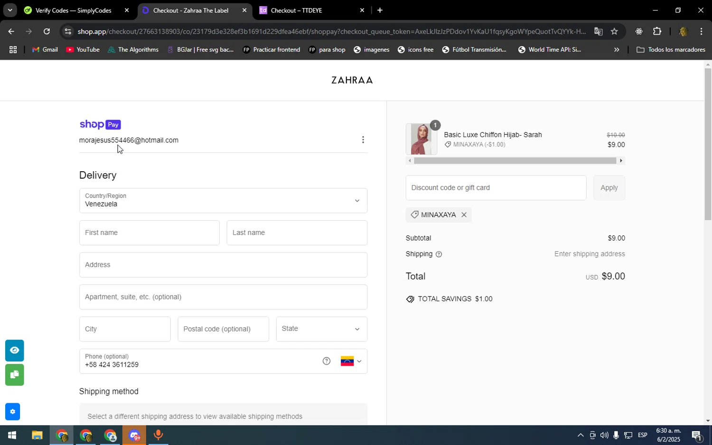Viewport: 712px width, 445px height.
Task: Apply the discount code
Action: [609, 188]
